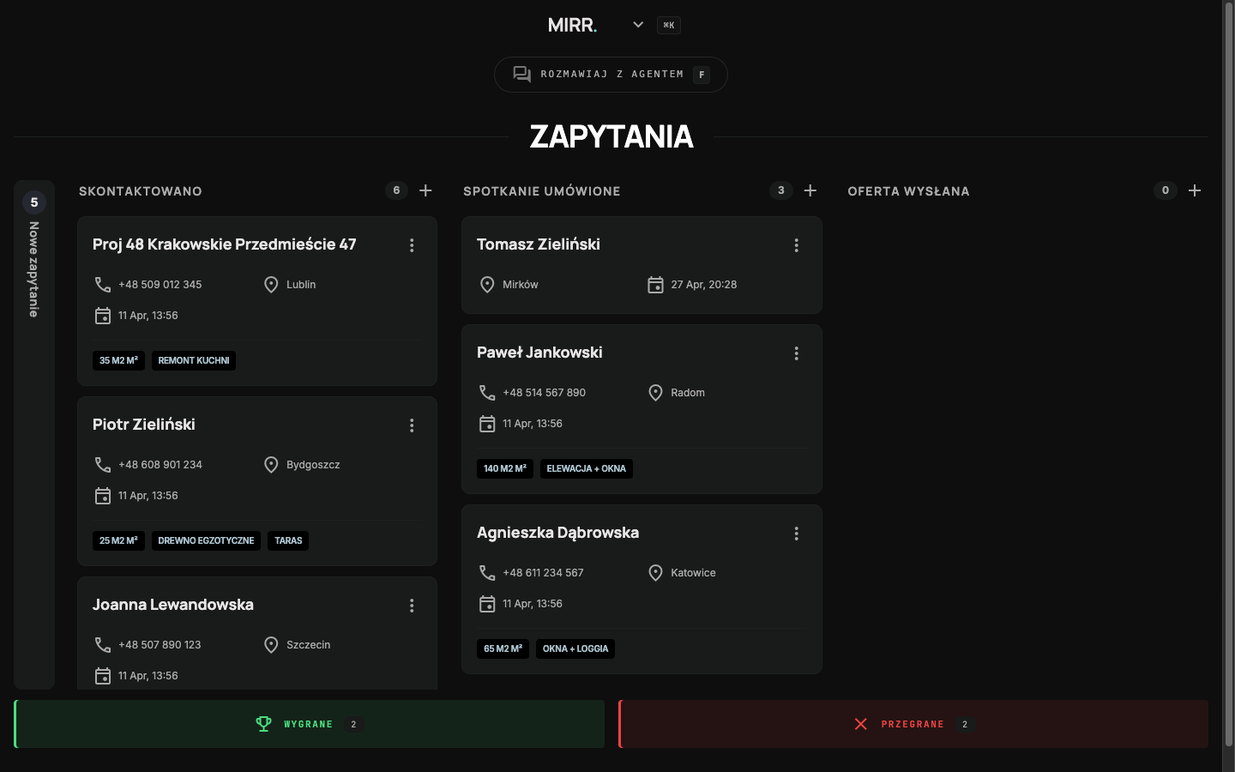Click the trophy icon in Wygrane bar
The image size is (1235, 772).
[264, 724]
